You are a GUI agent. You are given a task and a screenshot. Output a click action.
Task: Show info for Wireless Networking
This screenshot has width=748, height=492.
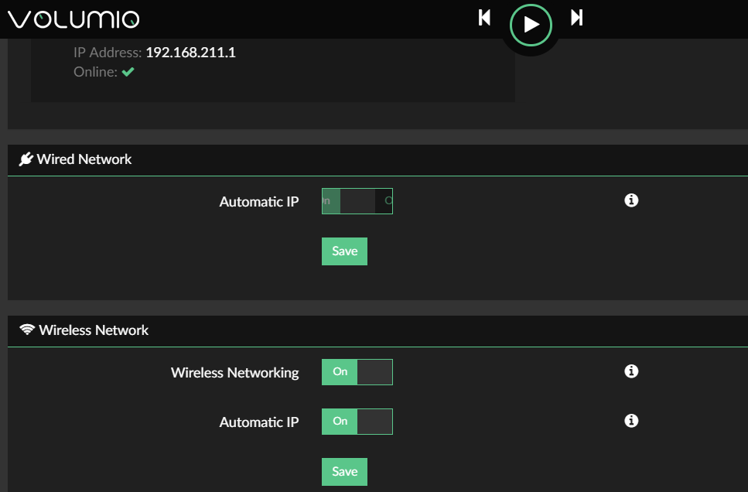point(631,371)
